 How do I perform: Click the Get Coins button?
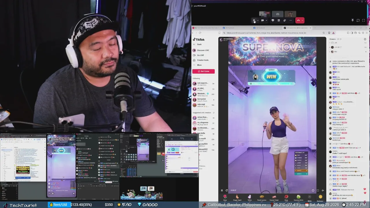(x=203, y=71)
